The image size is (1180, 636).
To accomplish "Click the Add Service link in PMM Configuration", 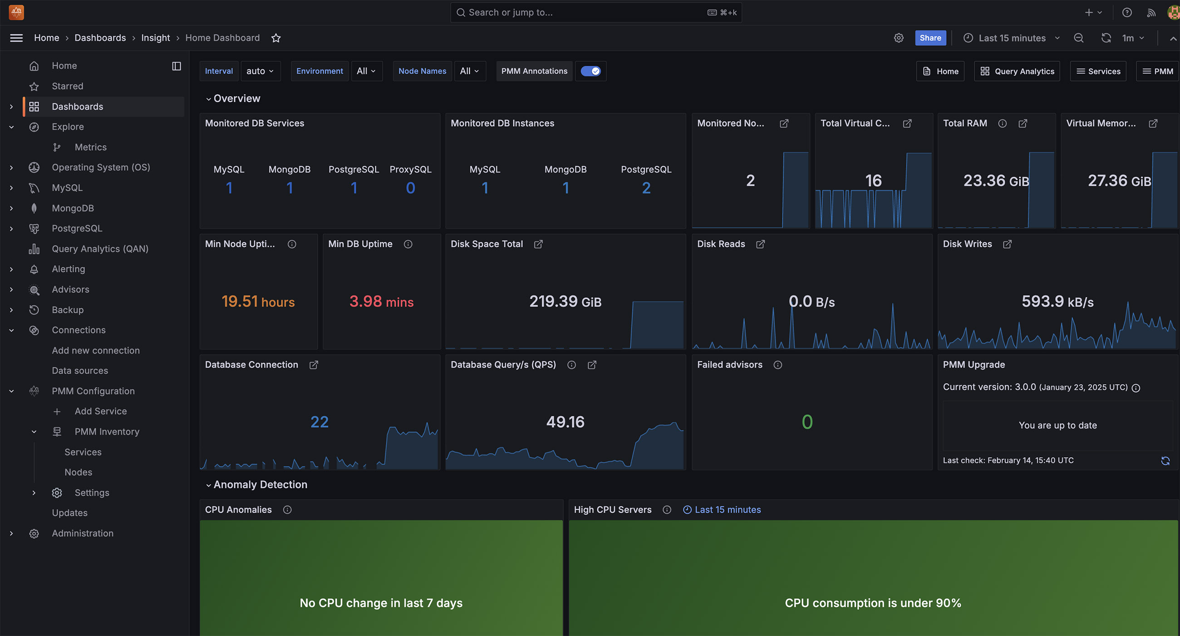I will 100,410.
